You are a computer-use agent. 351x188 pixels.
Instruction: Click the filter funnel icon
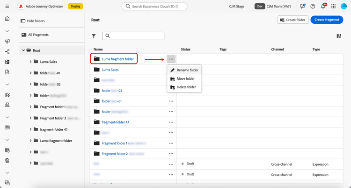pos(94,36)
